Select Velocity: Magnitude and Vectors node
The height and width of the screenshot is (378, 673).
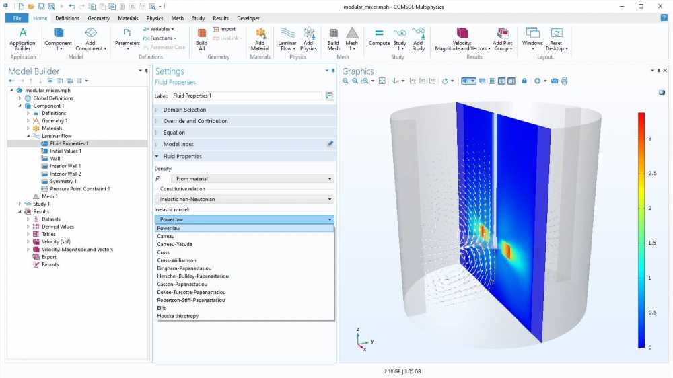(x=77, y=250)
